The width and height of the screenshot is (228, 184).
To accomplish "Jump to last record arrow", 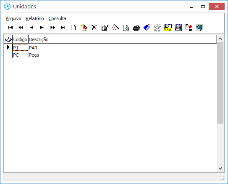I will (x=63, y=27).
